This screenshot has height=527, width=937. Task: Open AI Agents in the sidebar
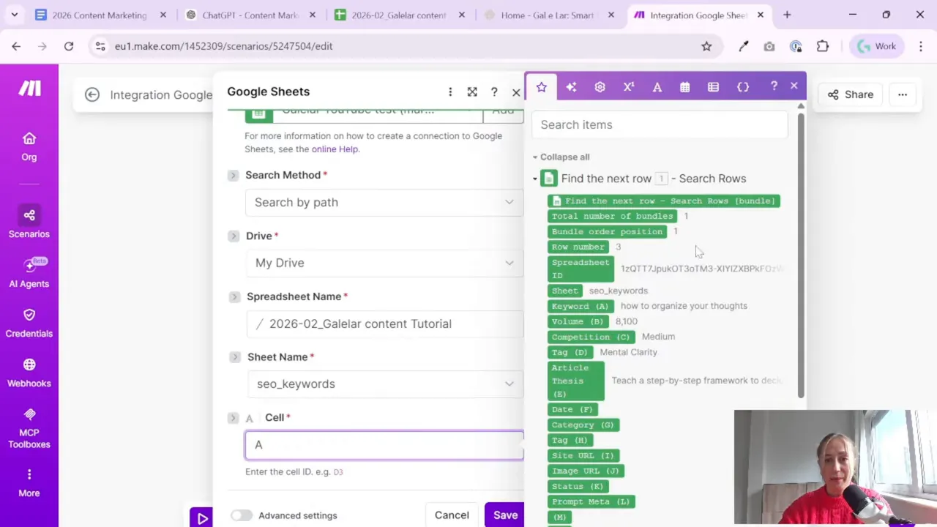(29, 272)
